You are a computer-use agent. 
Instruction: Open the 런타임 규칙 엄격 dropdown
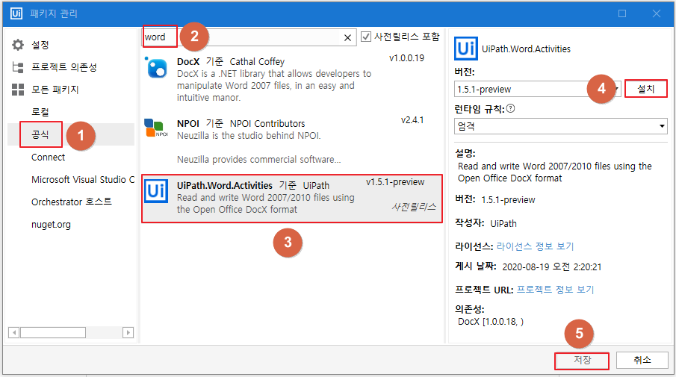coord(561,126)
